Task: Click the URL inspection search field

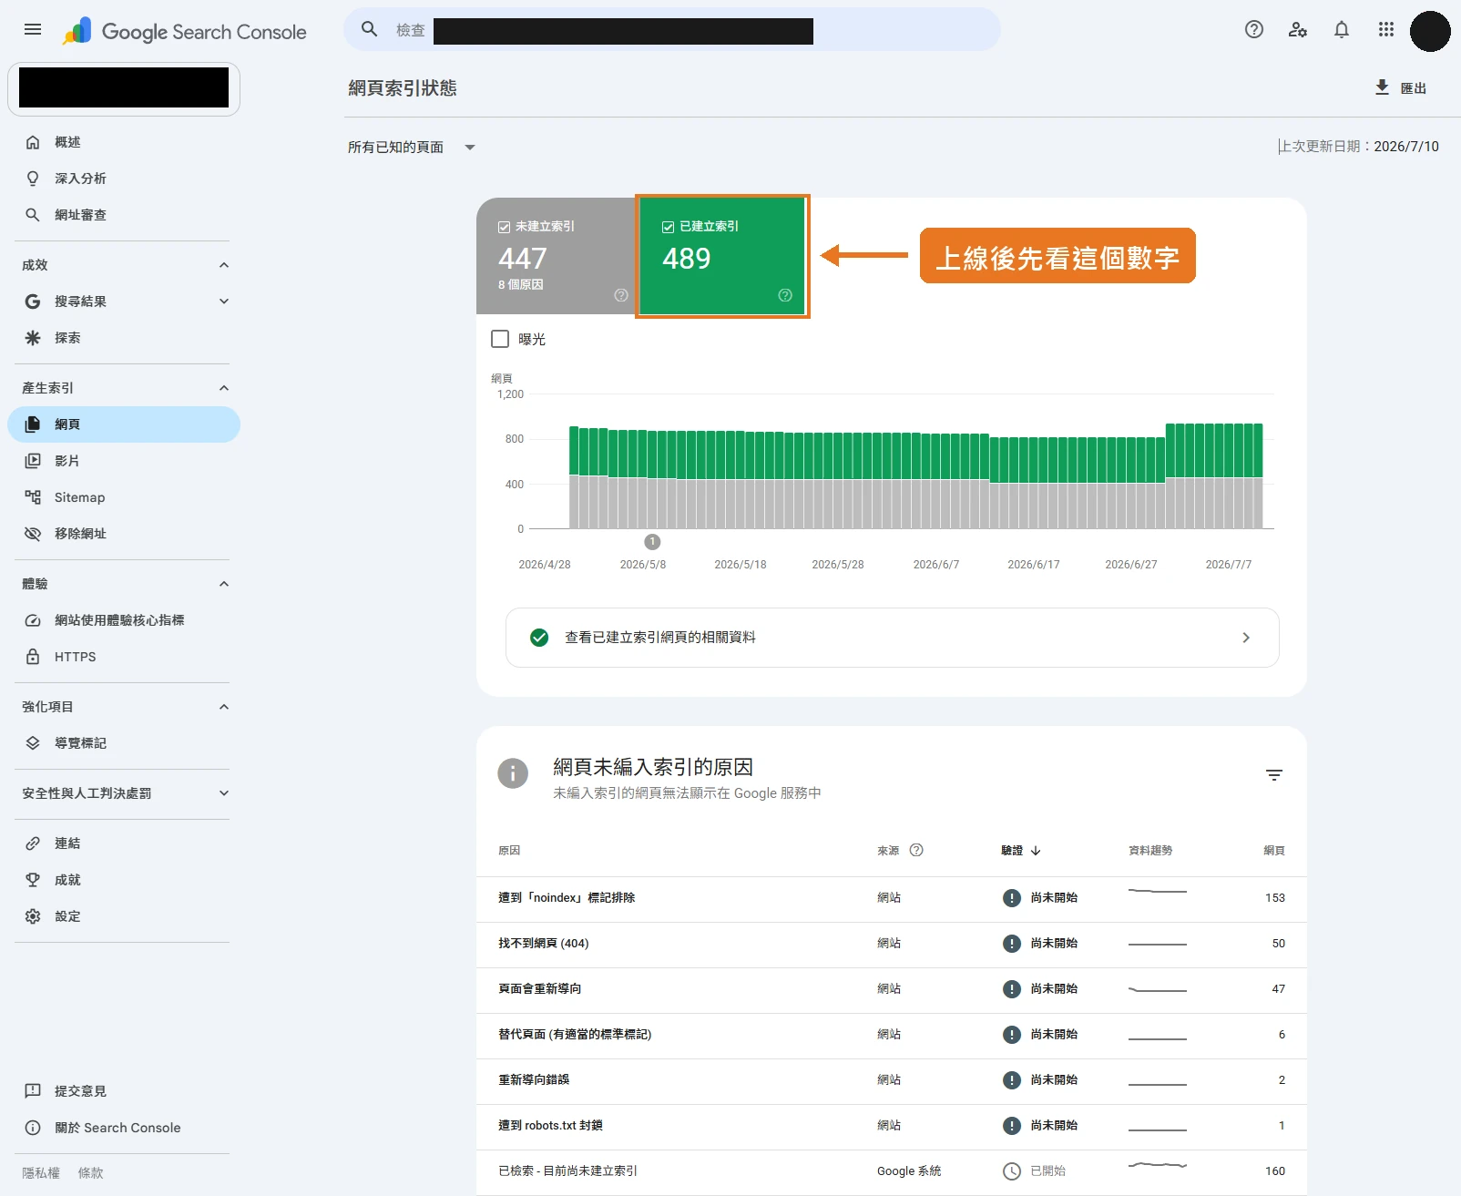Action: point(672,29)
